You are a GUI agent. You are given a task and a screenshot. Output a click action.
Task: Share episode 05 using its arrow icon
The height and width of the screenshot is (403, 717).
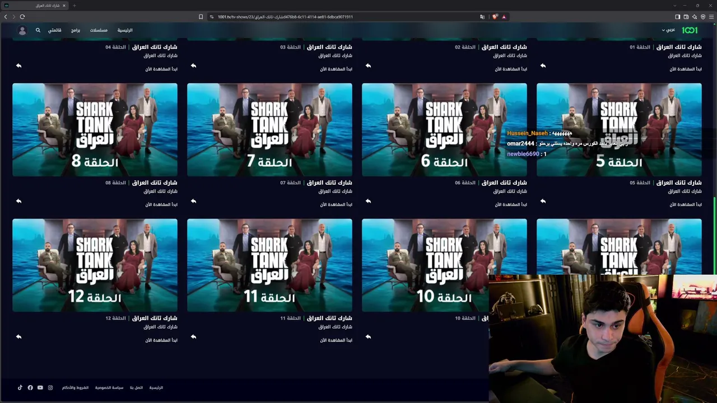[543, 201]
